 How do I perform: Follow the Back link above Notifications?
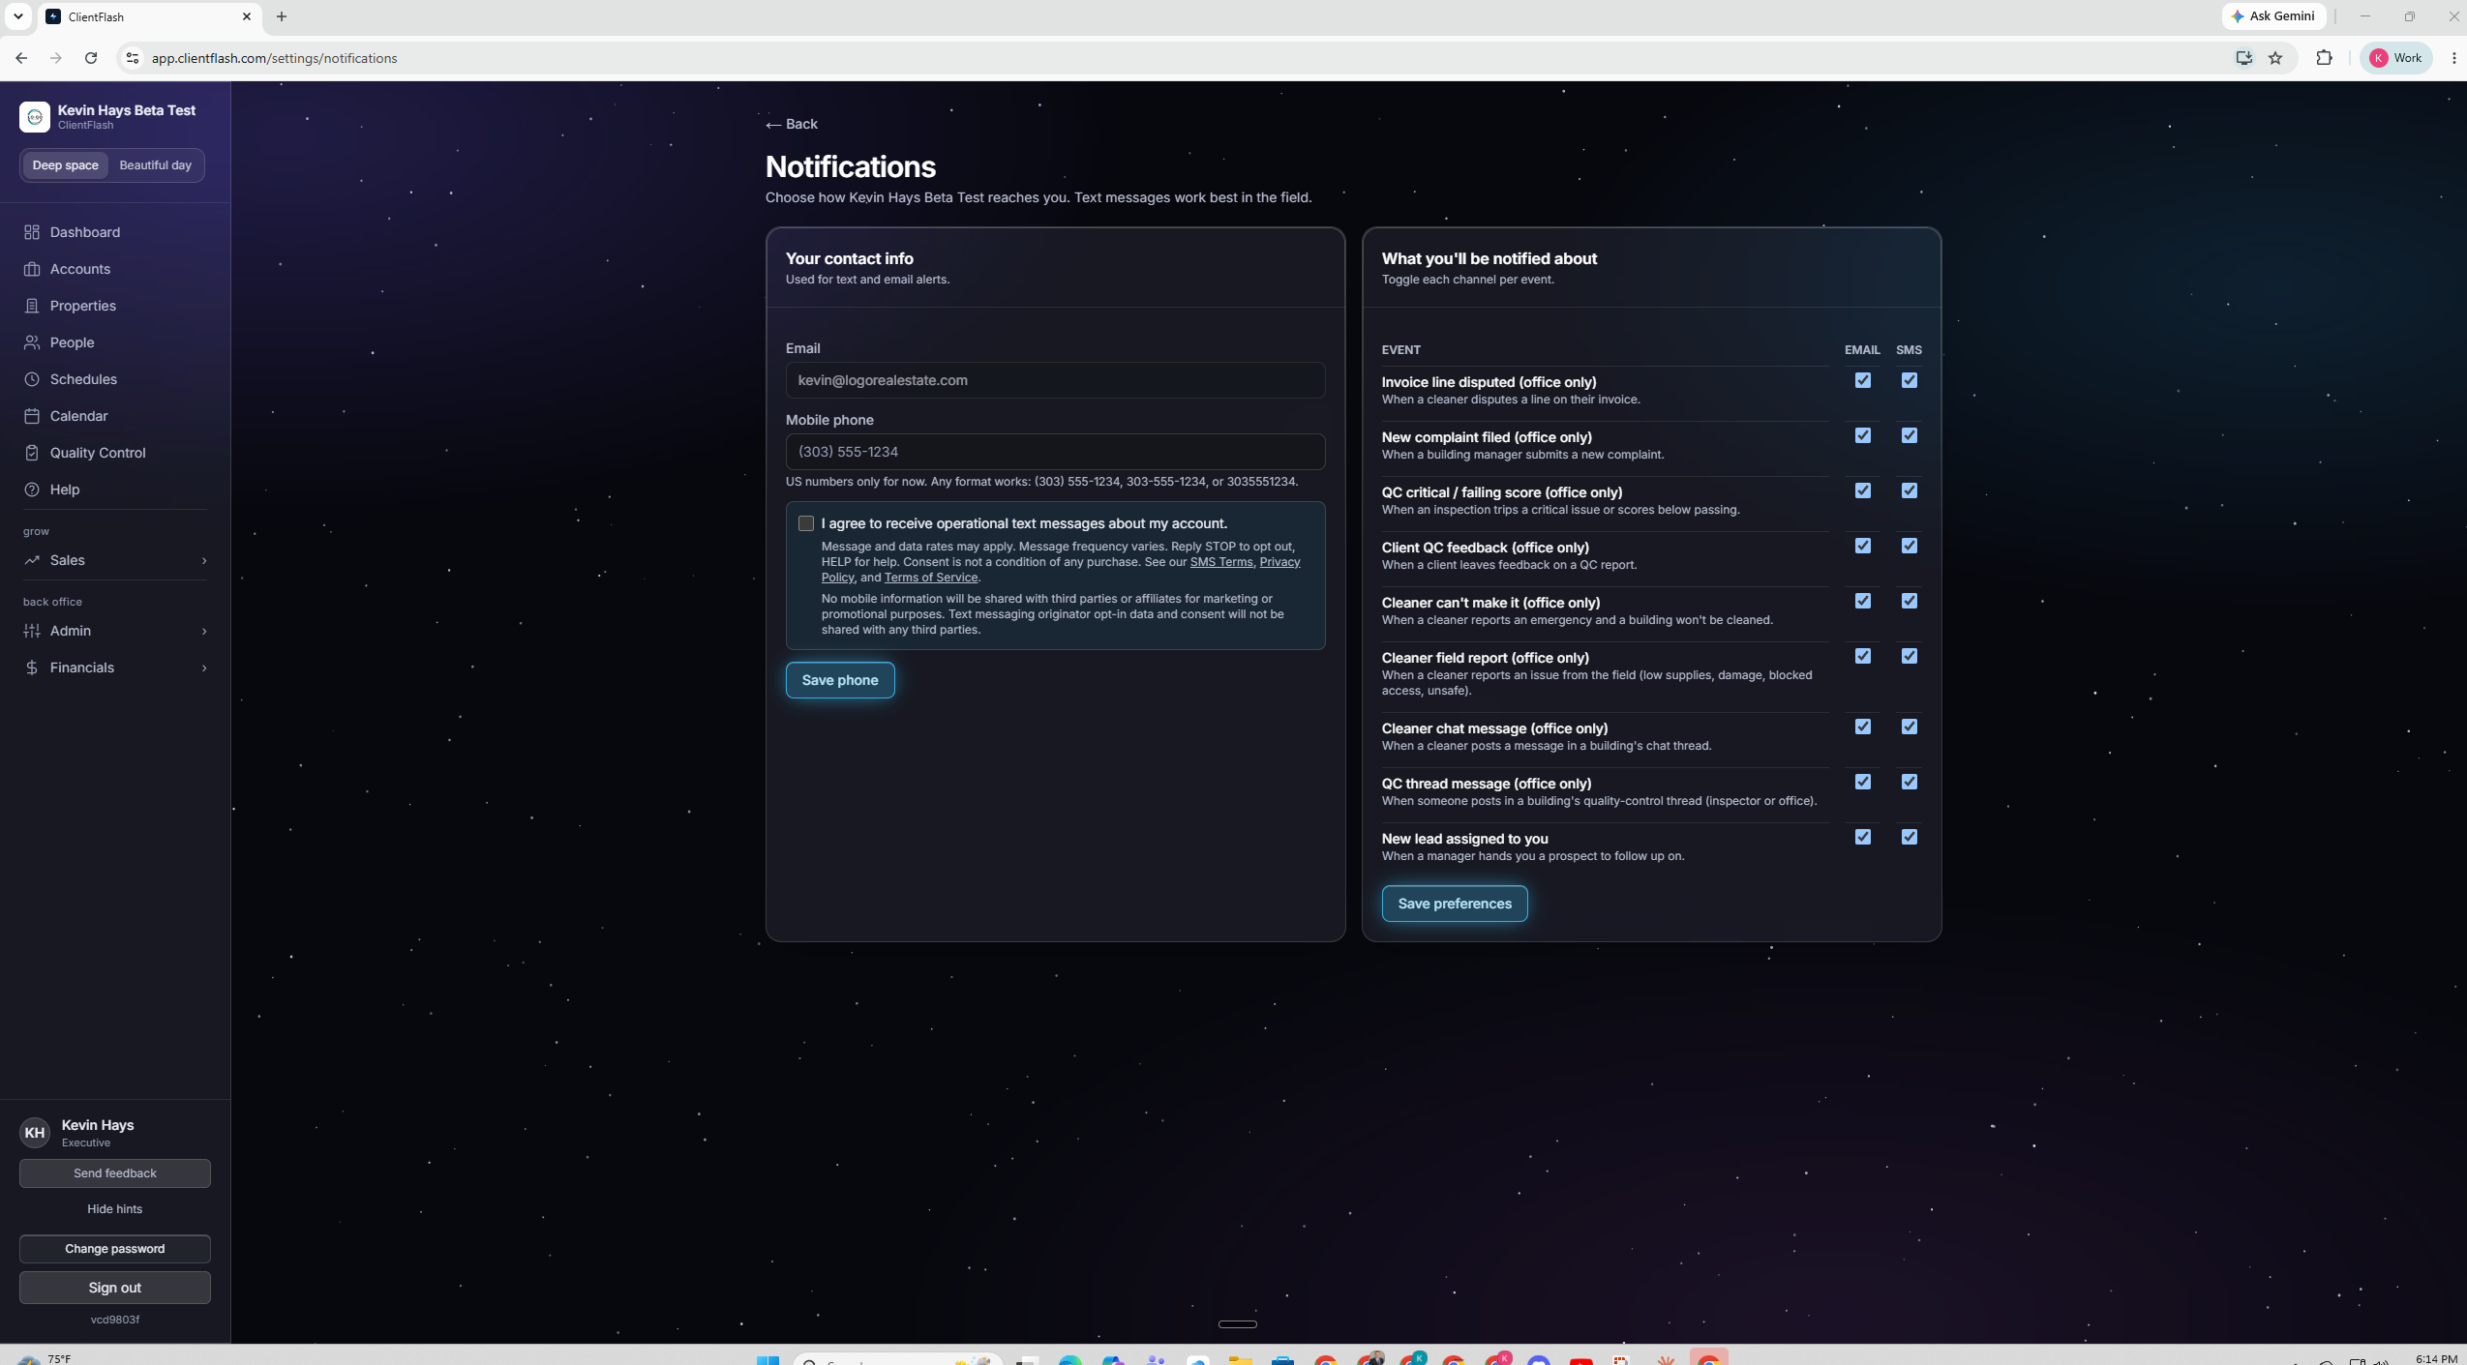click(x=792, y=124)
